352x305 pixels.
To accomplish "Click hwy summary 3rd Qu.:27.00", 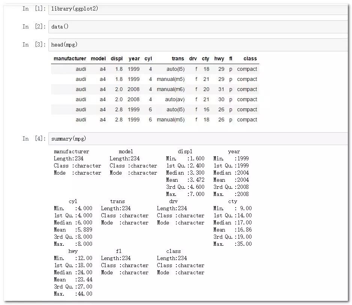I will 73,287.
